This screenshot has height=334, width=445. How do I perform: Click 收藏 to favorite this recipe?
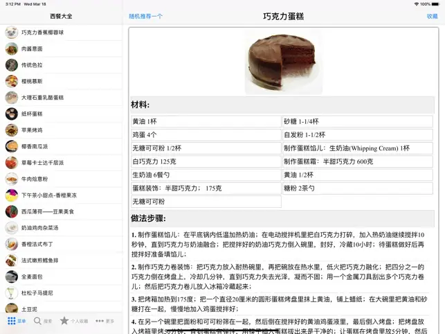pyautogui.click(x=432, y=16)
